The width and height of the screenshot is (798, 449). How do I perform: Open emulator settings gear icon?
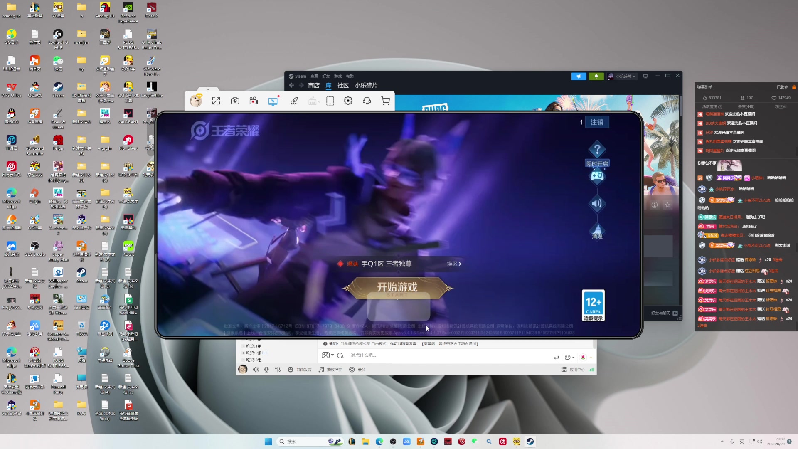point(348,101)
